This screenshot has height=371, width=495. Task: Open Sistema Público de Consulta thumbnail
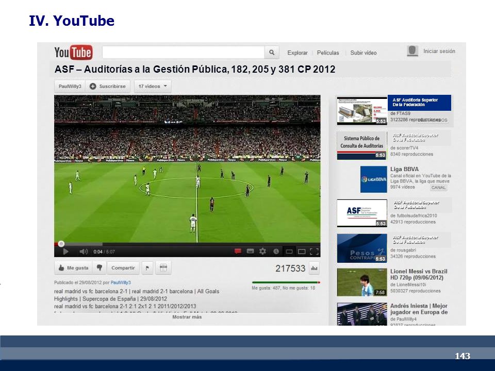[362, 145]
